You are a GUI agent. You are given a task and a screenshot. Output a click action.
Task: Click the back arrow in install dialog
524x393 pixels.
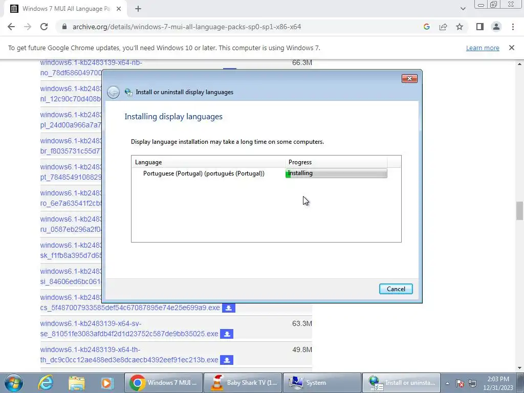point(113,92)
